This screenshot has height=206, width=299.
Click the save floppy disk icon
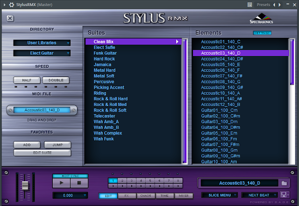tap(284, 195)
